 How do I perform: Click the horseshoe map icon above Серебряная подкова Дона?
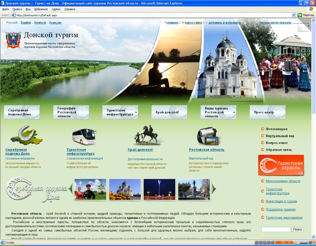pyautogui.click(x=26, y=135)
